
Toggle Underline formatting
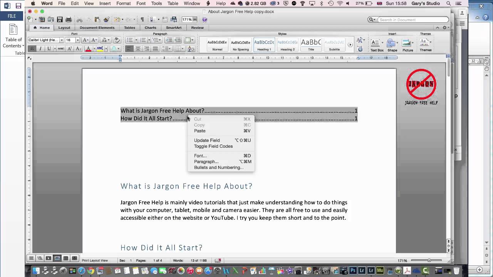[x=49, y=49]
